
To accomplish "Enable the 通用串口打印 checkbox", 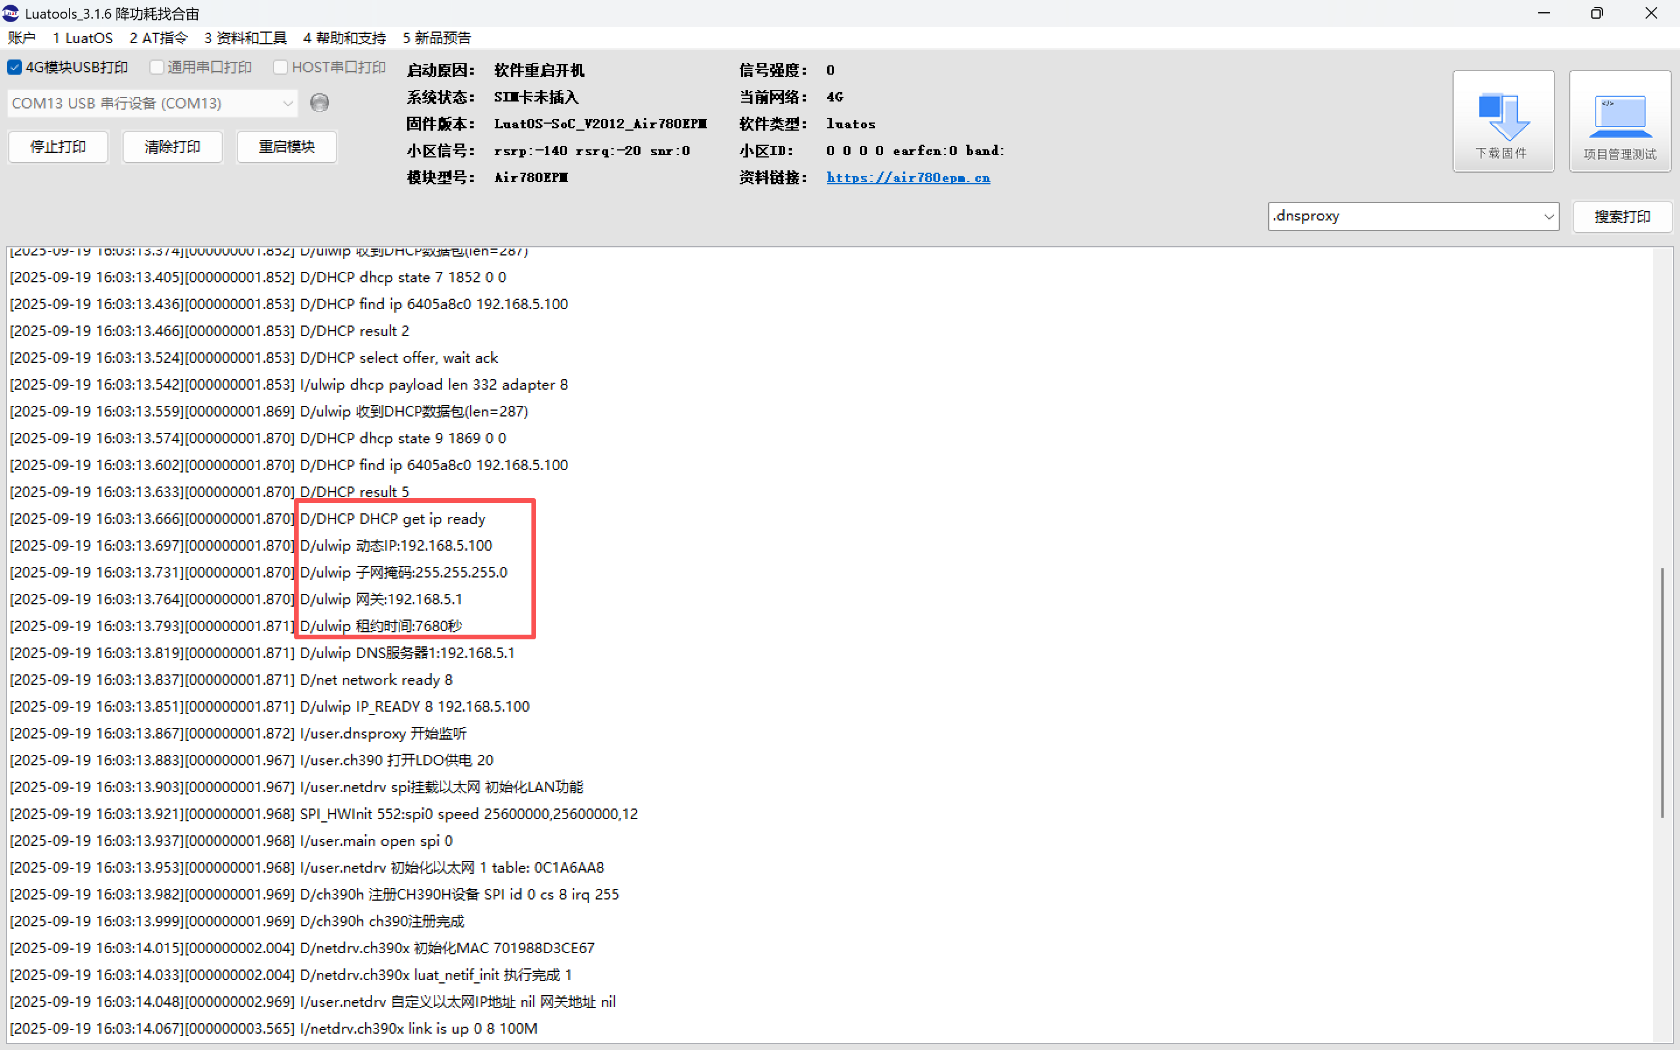I will [157, 67].
